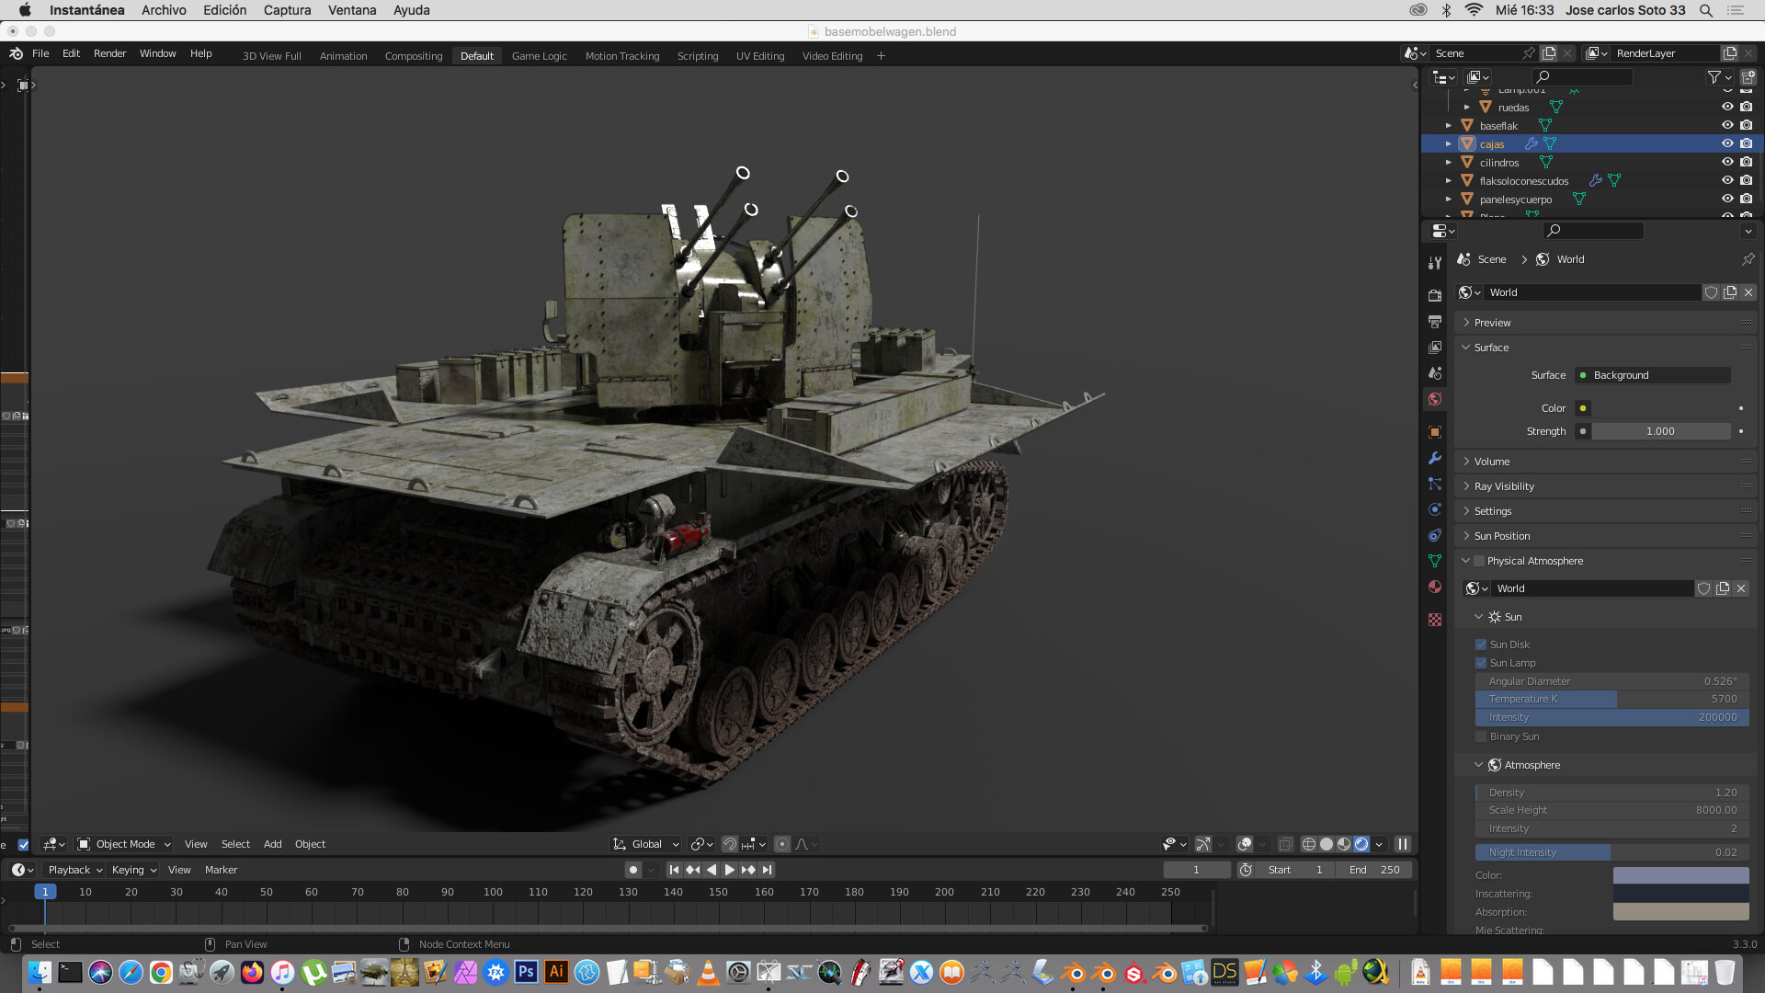Open the Surface Background shader dropdown
Screen dimensions: 1765x993
tap(1653, 375)
